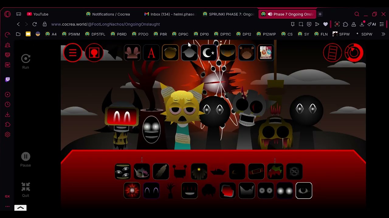Pick the red wrapped candy sound icon
The height and width of the screenshot is (218, 389).
coord(256,172)
